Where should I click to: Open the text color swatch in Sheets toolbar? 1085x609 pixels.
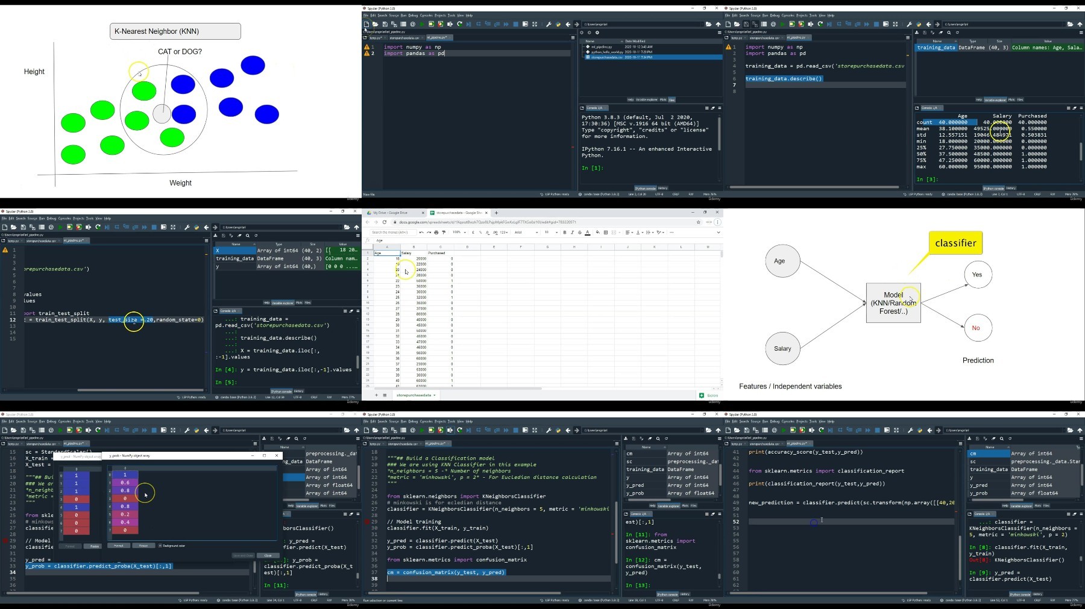(587, 233)
